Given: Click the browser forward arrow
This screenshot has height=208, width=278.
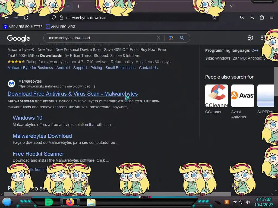Looking at the screenshot, I should (16, 18).
